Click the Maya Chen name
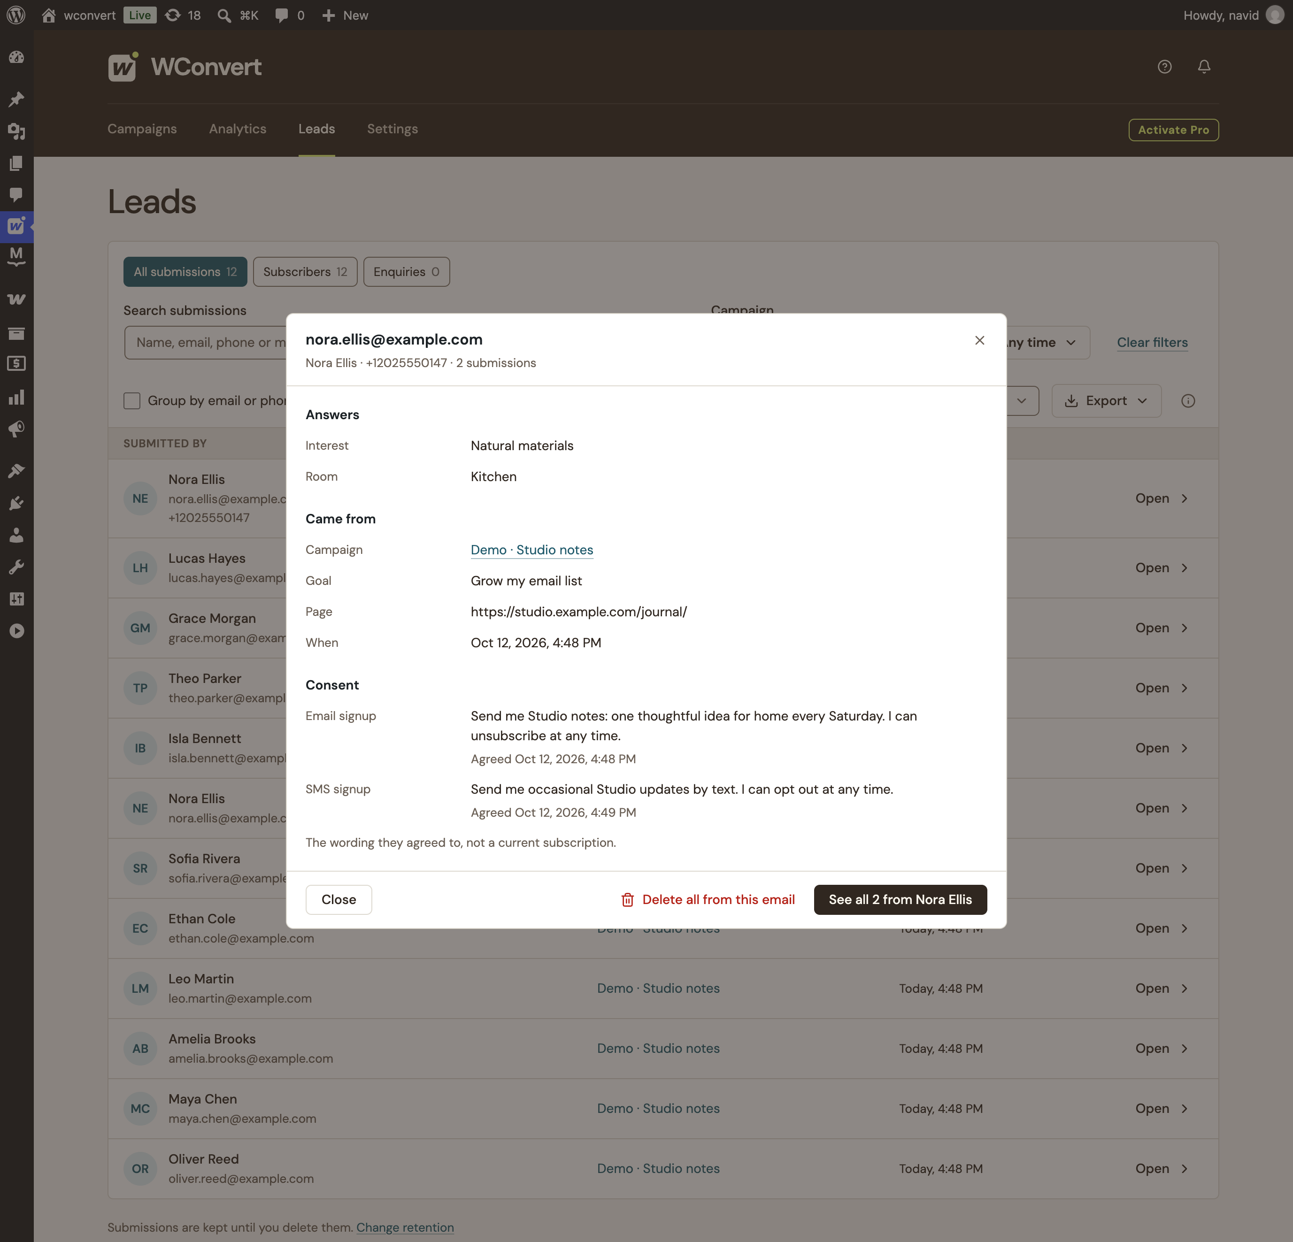This screenshot has height=1242, width=1293. (202, 1099)
